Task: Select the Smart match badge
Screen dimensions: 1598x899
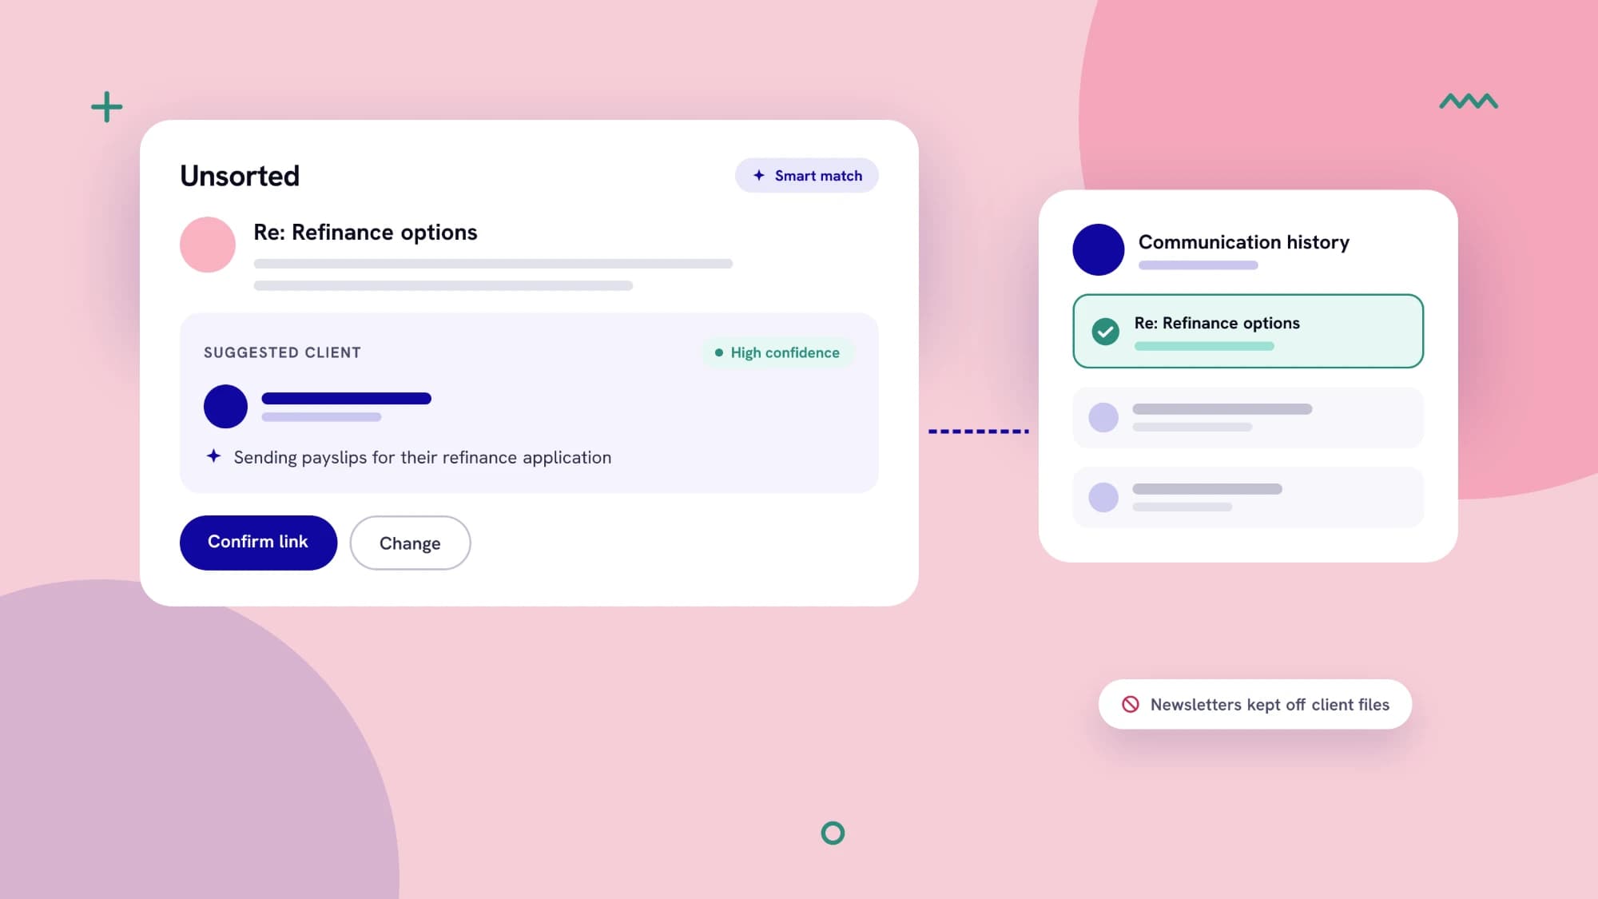Action: coord(806,175)
